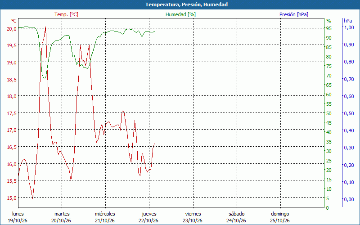Click the "jueves" day label
Image resolution: width=360 pixels, height=225 pixels.
[x=149, y=214]
